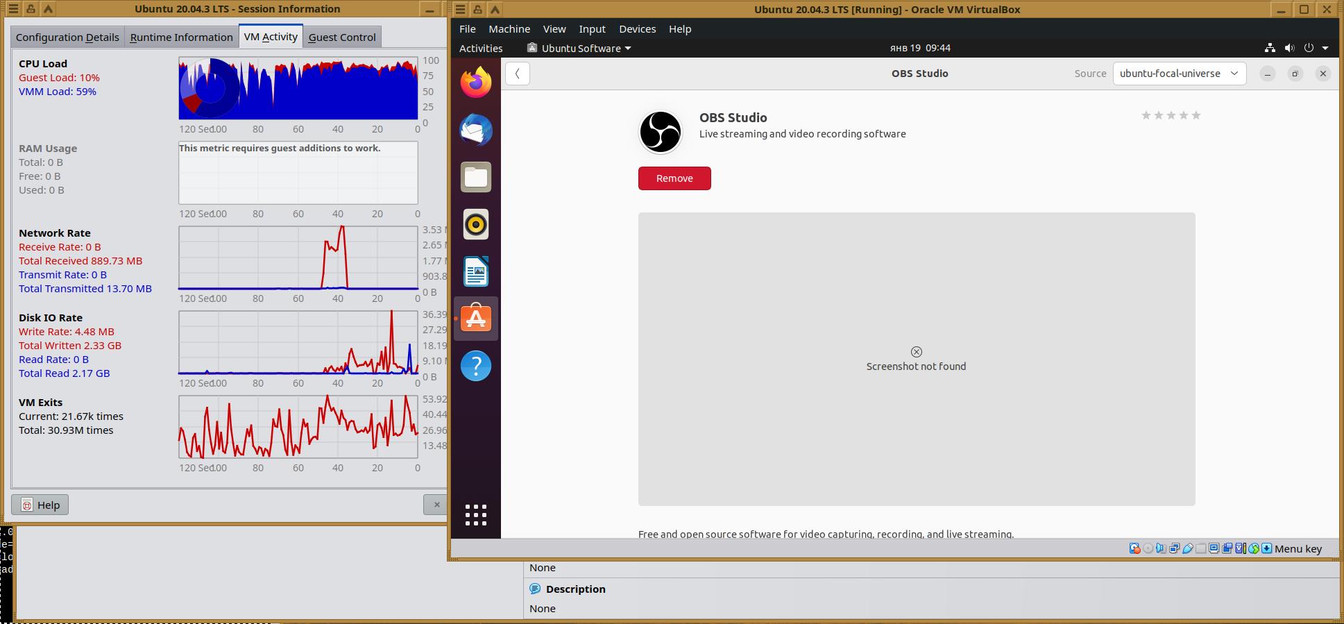The image size is (1344, 624).
Task: Click 'Current: 21.67k times' text
Action: [71, 416]
